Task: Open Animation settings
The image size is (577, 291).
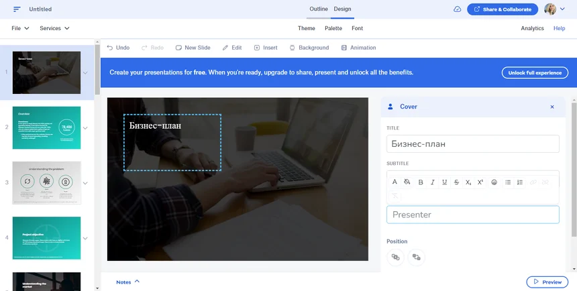Action: [x=358, y=48]
